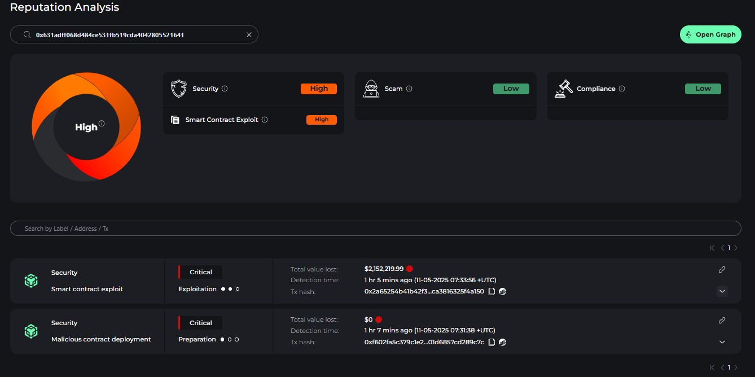The height and width of the screenshot is (377, 755).
Task: Click the orange High badge for Security
Action: [x=319, y=89]
